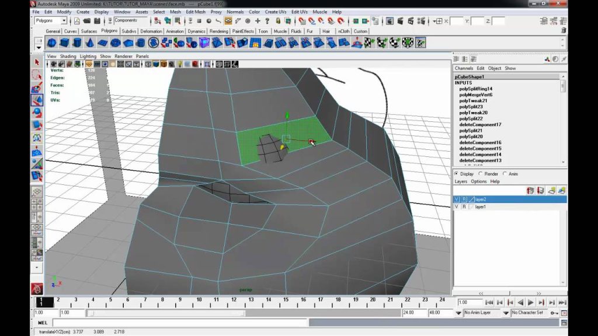The height and width of the screenshot is (336, 598).
Task: Click the Paint Selection tool icon
Action: [x=37, y=87]
